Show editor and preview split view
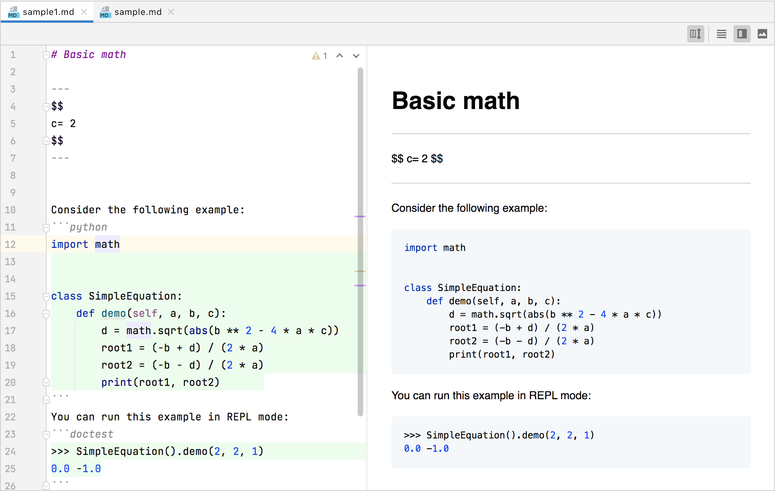Viewport: 775px width, 491px height. (742, 34)
